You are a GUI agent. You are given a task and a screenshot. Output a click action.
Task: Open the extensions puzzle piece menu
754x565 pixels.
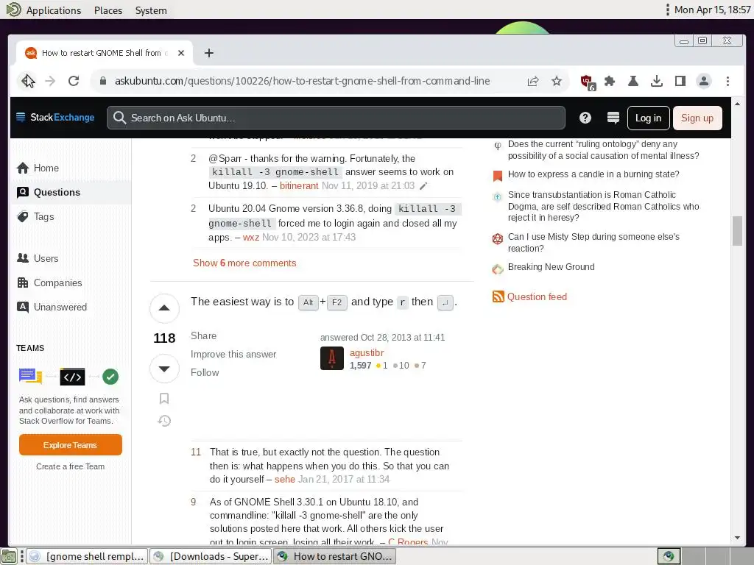pyautogui.click(x=610, y=81)
